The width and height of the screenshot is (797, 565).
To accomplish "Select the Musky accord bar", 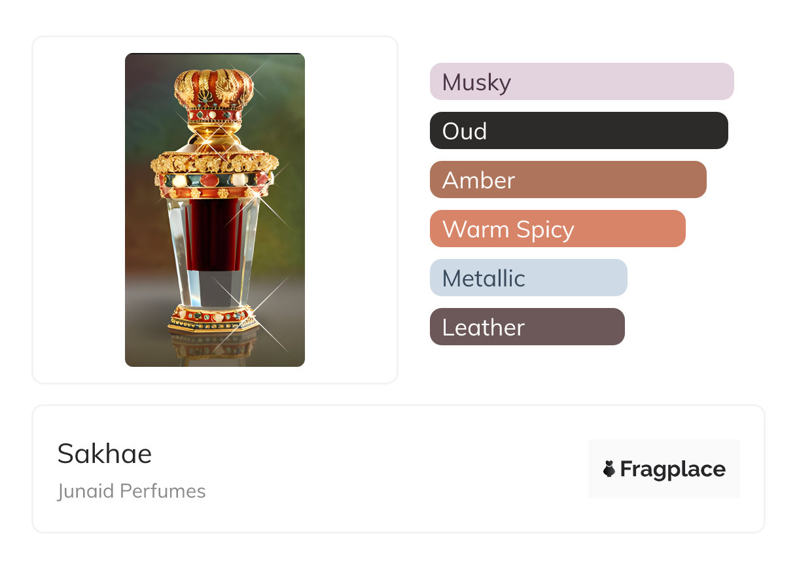I will click(581, 82).
